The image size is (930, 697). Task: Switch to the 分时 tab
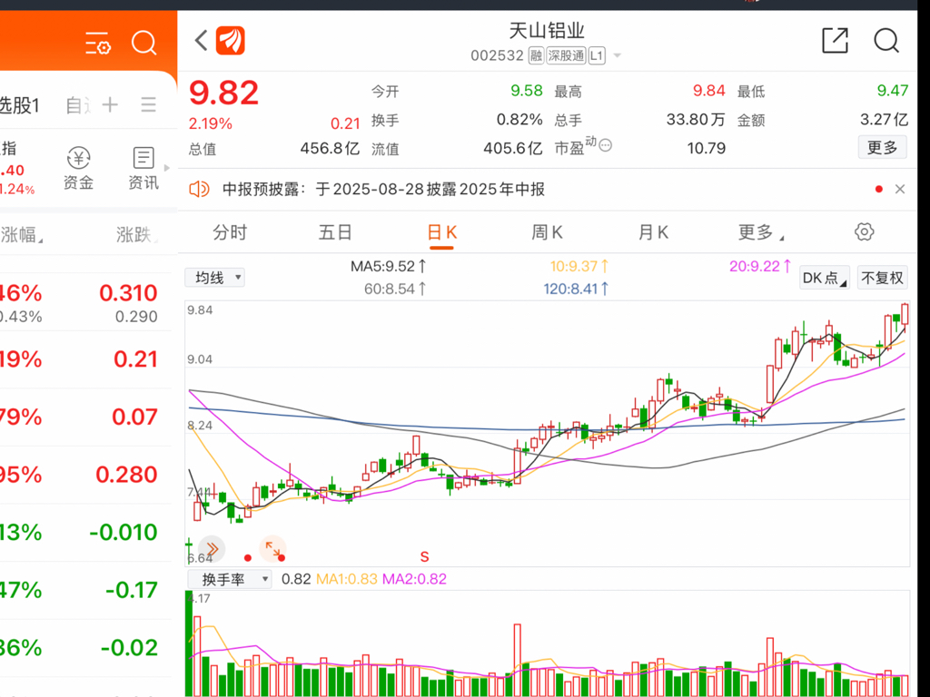click(x=230, y=232)
